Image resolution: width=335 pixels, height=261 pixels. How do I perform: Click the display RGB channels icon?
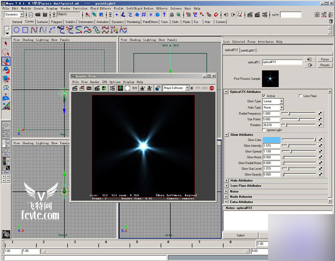click(x=120, y=88)
